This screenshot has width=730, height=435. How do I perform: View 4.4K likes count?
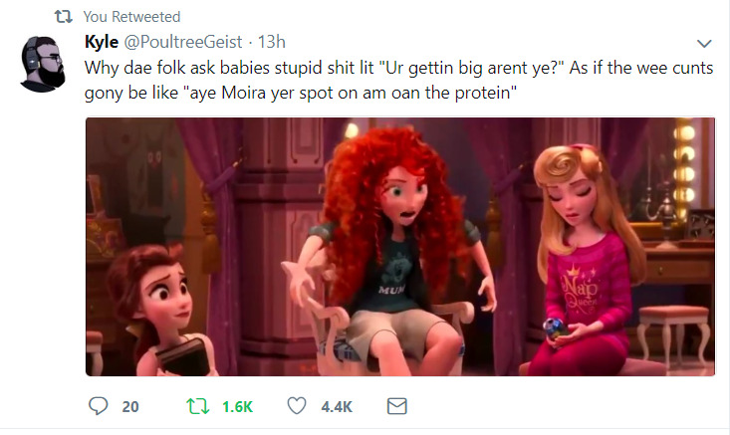coord(337,406)
